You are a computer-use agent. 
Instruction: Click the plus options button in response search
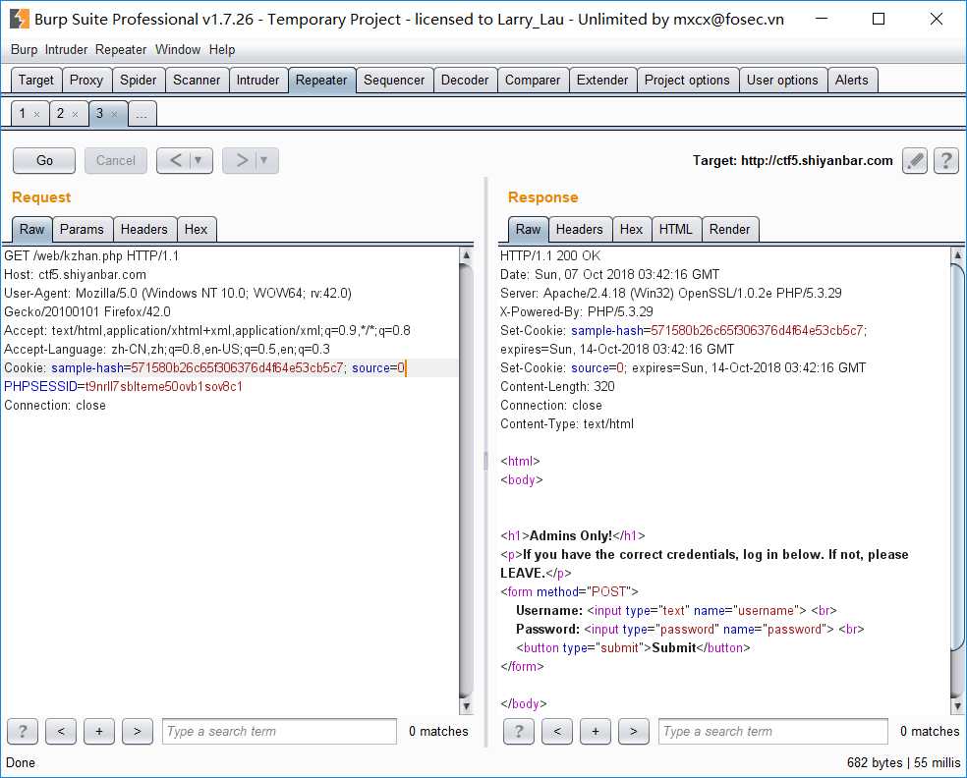tap(596, 732)
